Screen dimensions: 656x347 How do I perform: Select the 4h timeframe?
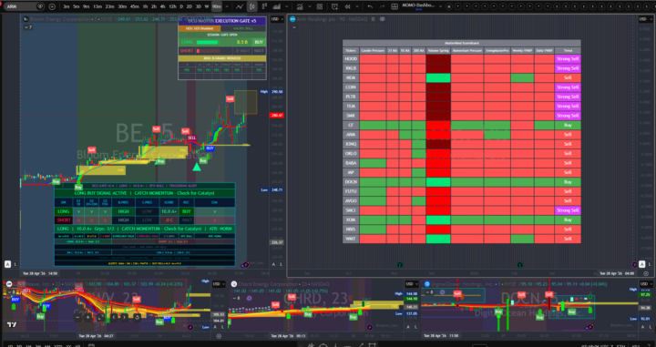tap(163, 6)
